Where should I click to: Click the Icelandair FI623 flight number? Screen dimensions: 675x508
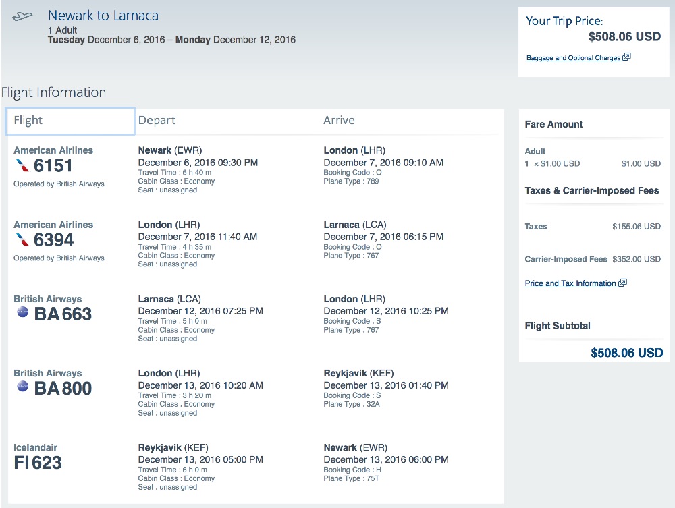38,463
